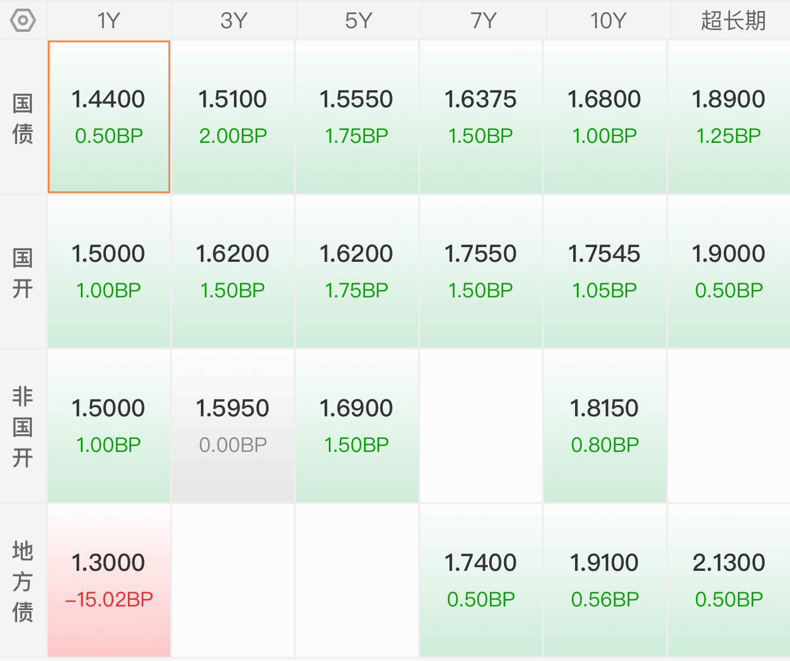The width and height of the screenshot is (790, 661).
Task: Select the 非国开 row label
Action: (23, 427)
